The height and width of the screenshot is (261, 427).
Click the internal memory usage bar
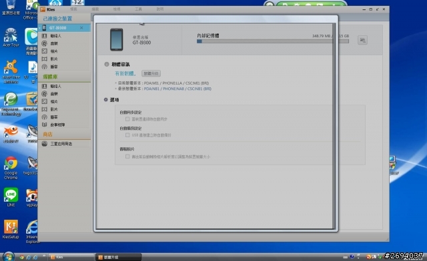[x=273, y=41]
